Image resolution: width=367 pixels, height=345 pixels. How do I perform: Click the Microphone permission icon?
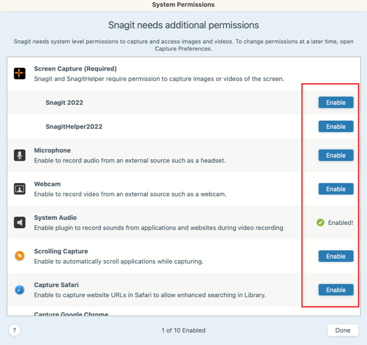coord(20,155)
